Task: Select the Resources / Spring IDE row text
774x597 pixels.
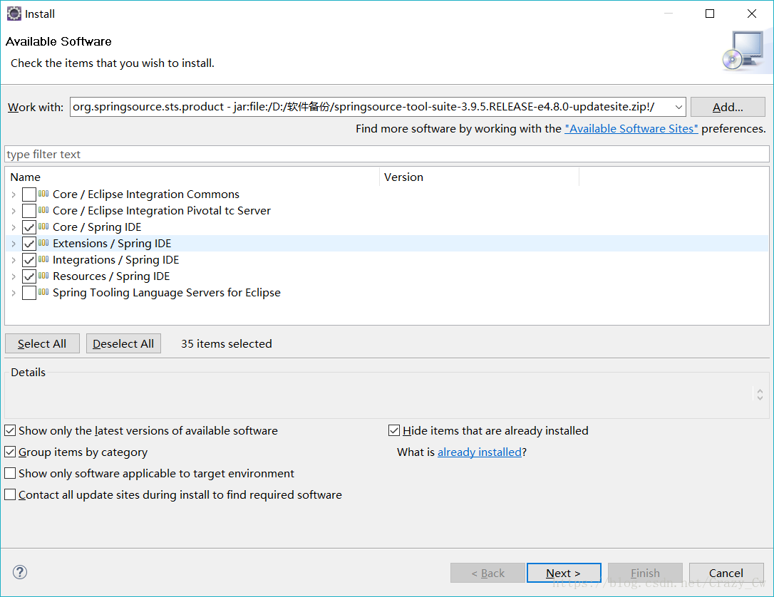Action: click(111, 276)
